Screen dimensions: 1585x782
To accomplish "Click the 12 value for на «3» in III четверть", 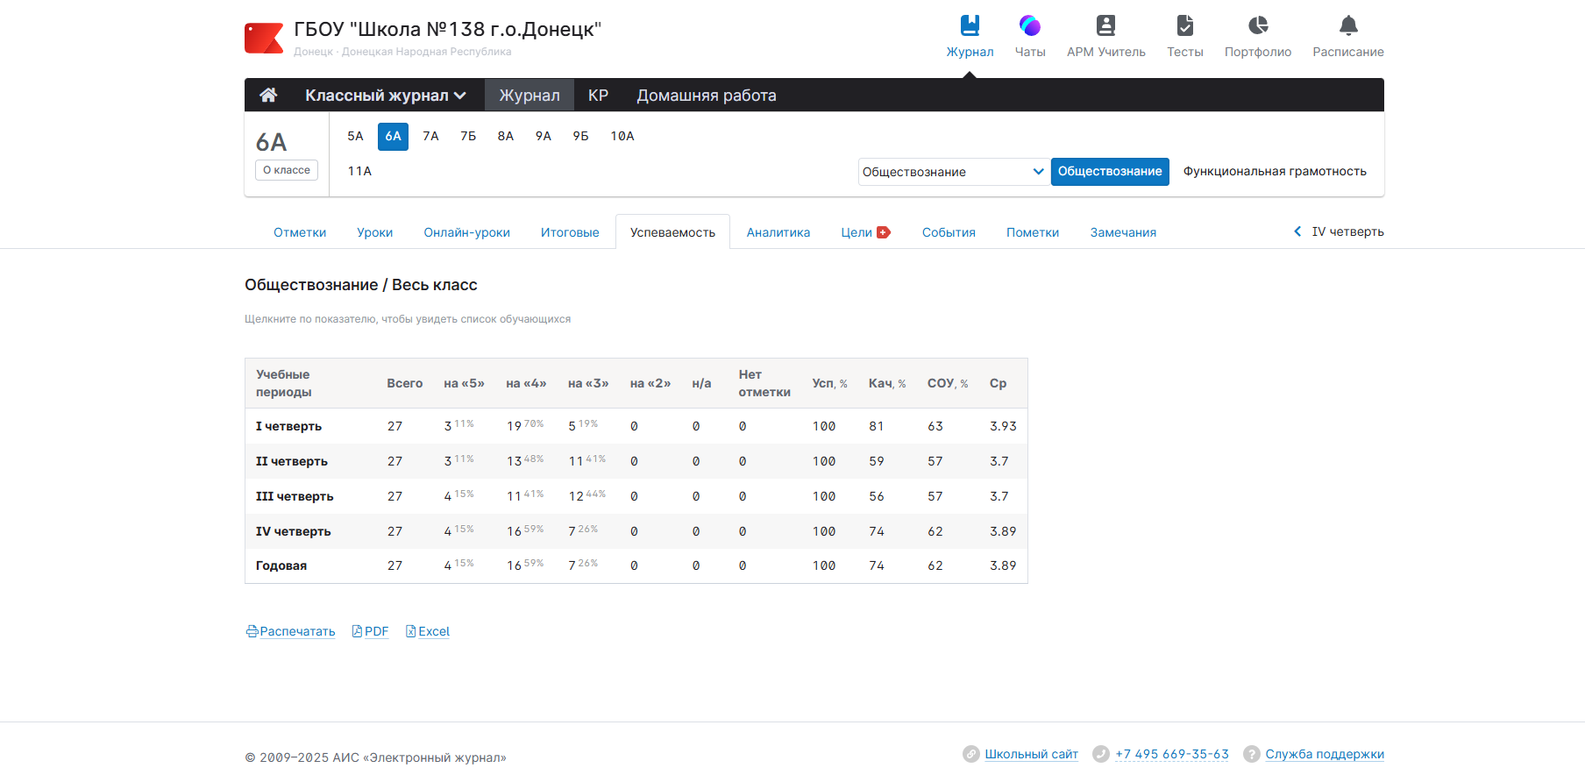I will (576, 496).
